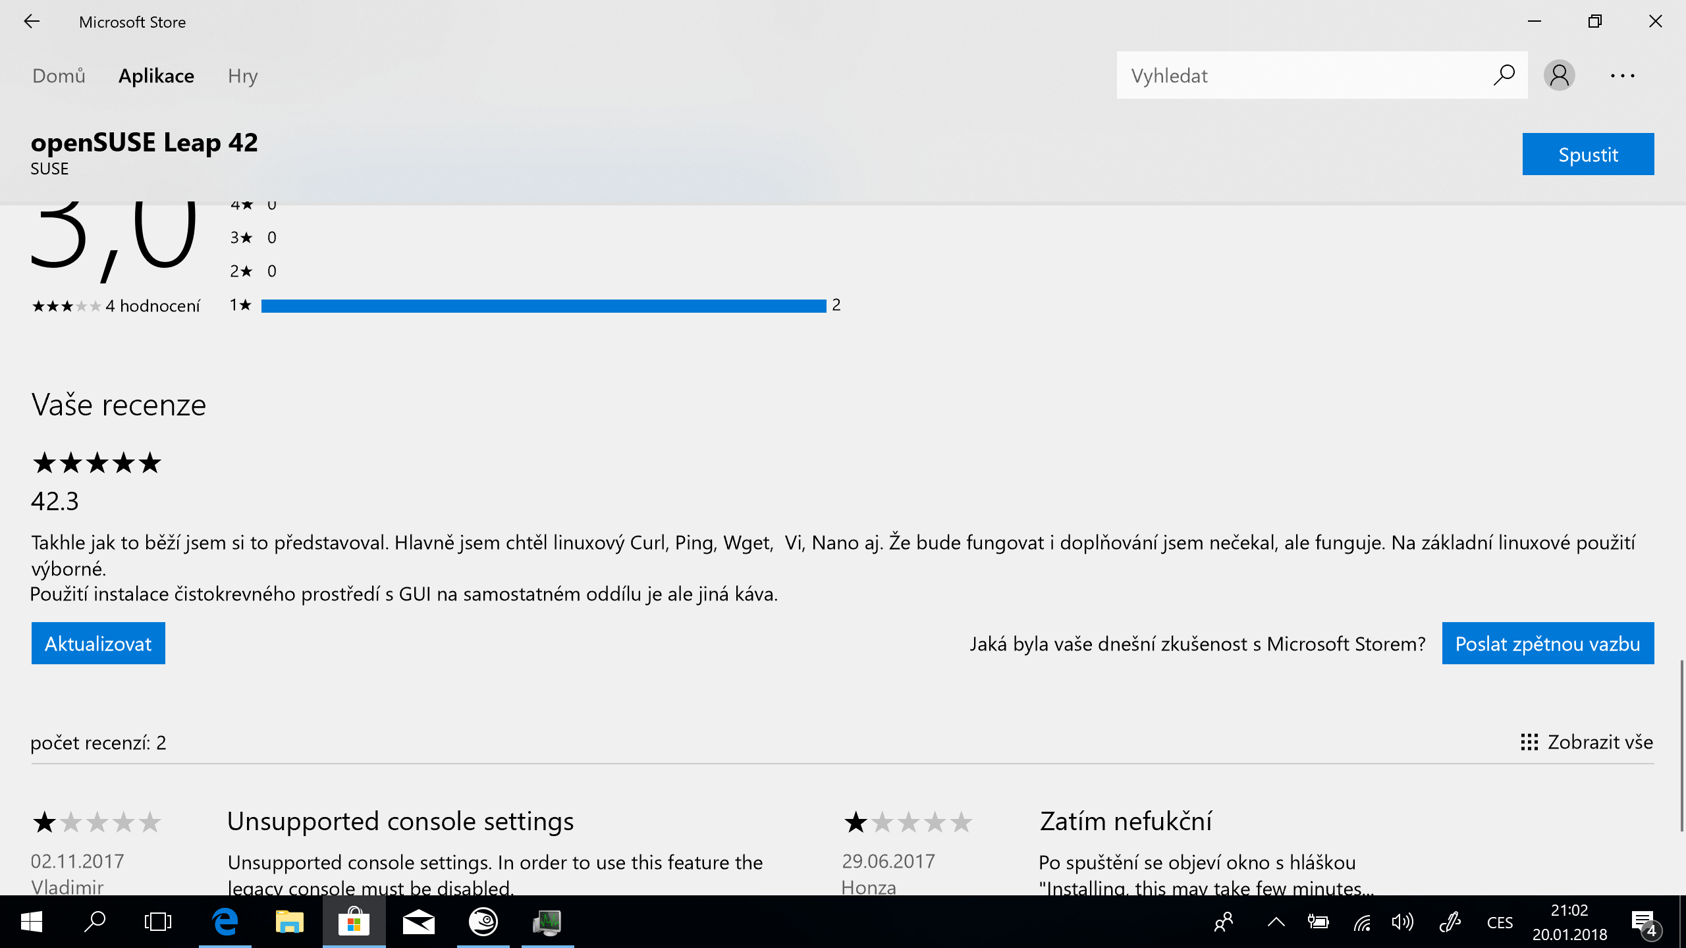Click reviewer name Vladimir
The height and width of the screenshot is (948, 1686).
(67, 887)
